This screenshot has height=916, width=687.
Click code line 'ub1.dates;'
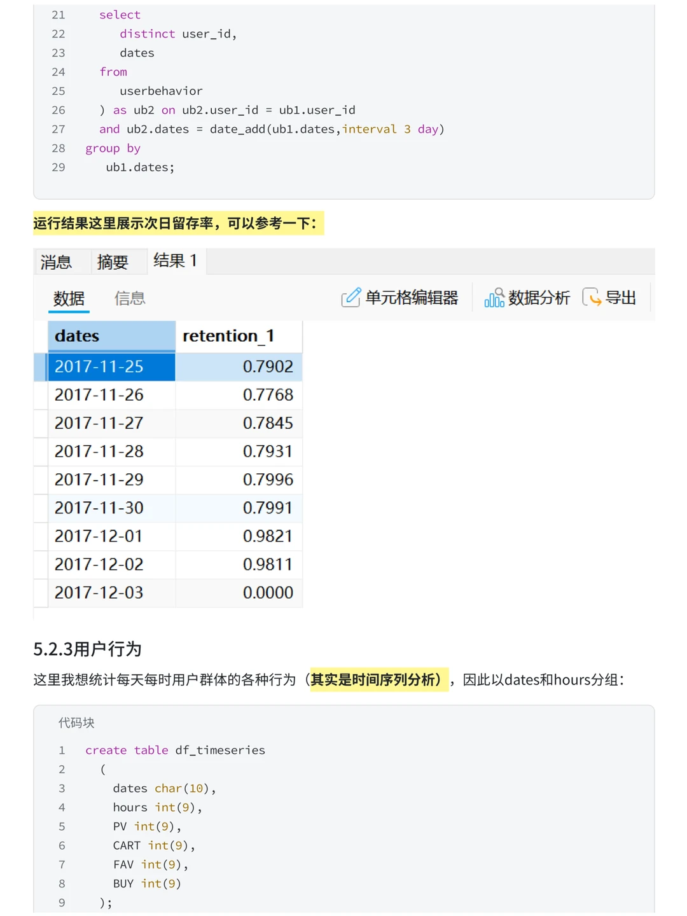click(x=140, y=167)
